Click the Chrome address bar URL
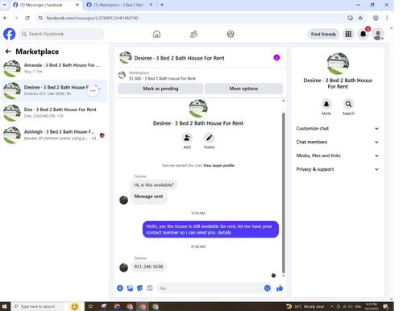The image size is (403, 311). pos(92,18)
